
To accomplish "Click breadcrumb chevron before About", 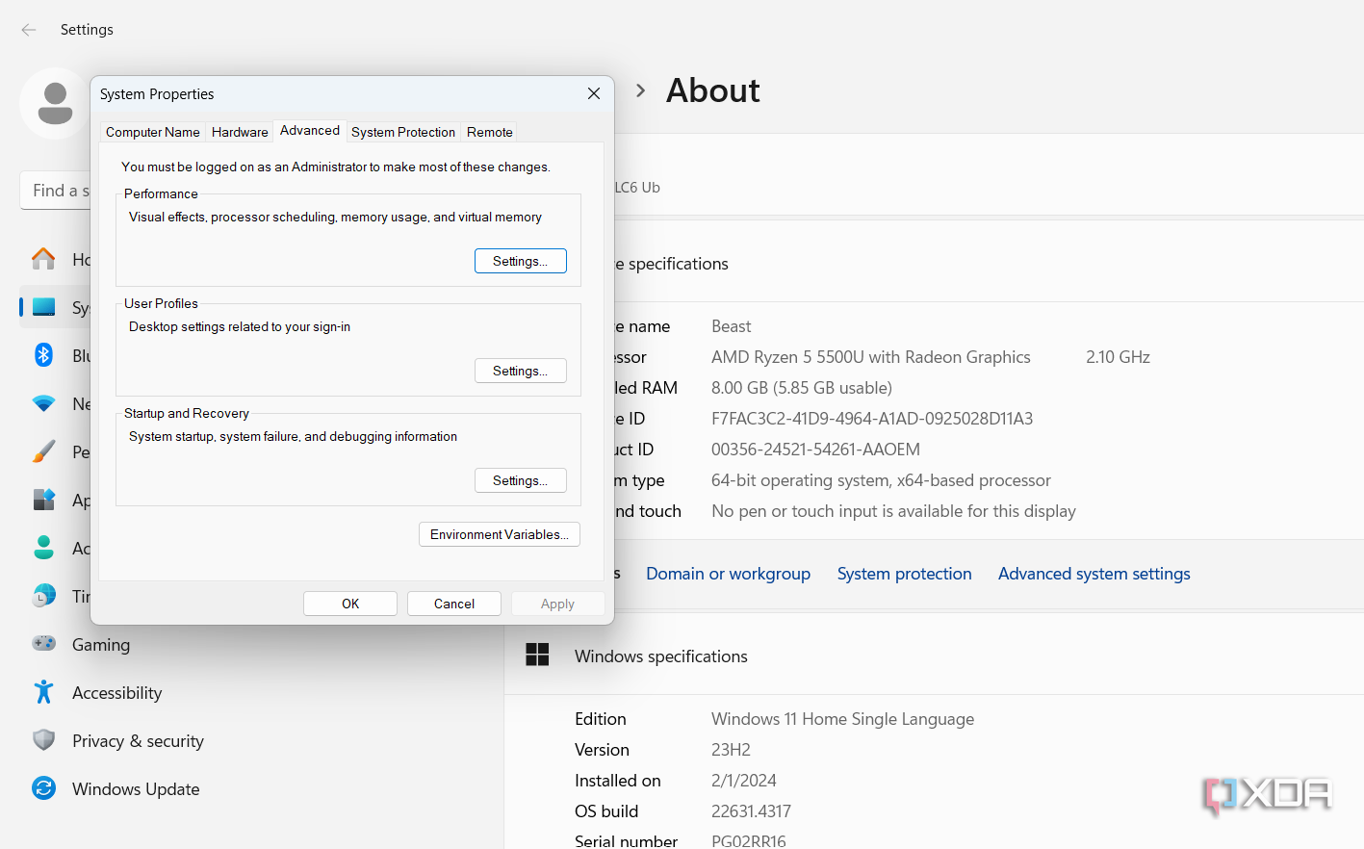I will (640, 90).
